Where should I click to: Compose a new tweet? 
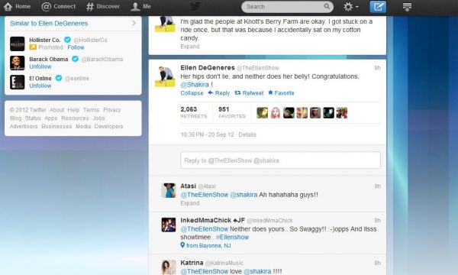(378, 7)
